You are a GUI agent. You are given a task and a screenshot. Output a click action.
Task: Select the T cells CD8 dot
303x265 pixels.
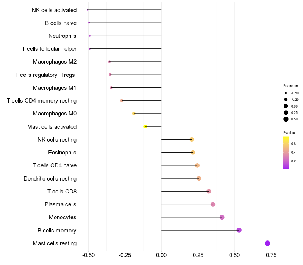[209, 191]
